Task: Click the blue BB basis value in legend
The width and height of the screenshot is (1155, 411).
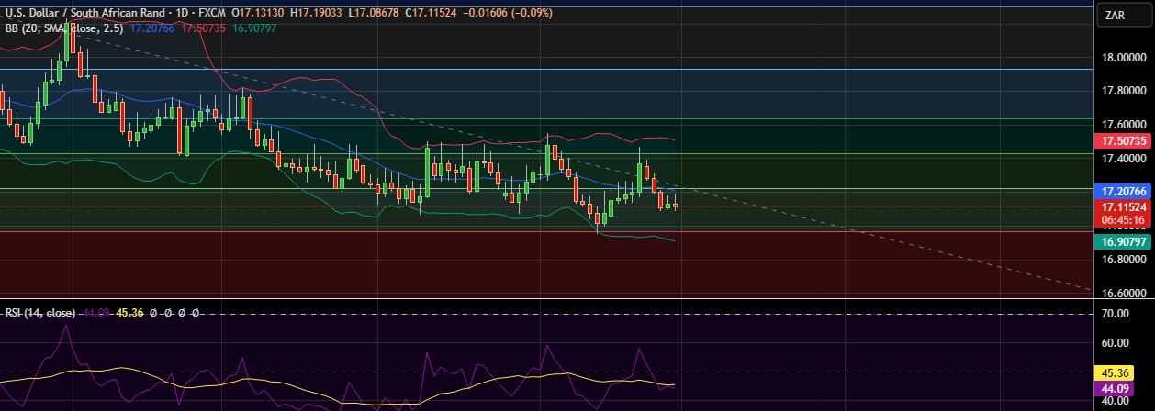Action: [154, 28]
